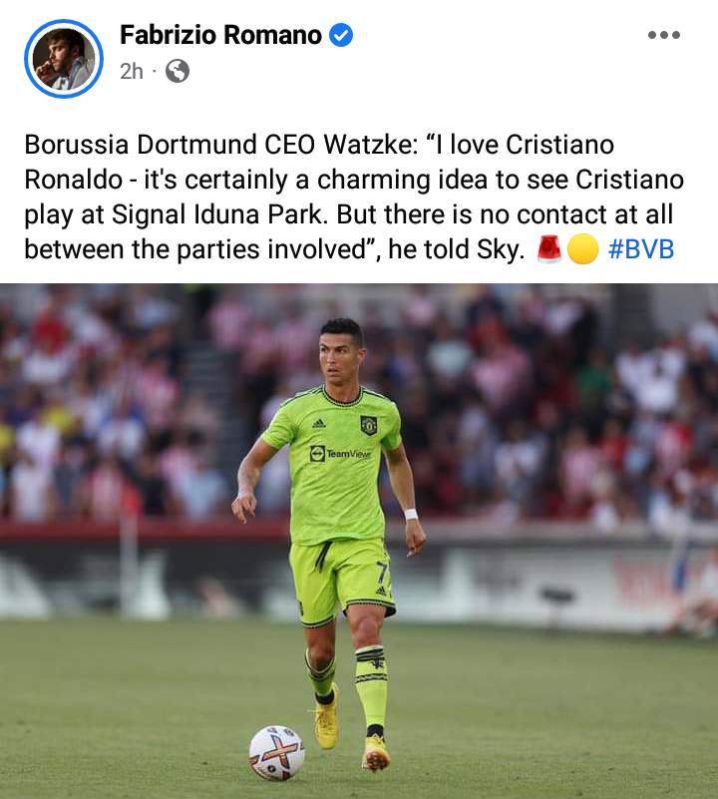
Task: Click the Adidas logo on jersey chest
Action: click(x=319, y=423)
